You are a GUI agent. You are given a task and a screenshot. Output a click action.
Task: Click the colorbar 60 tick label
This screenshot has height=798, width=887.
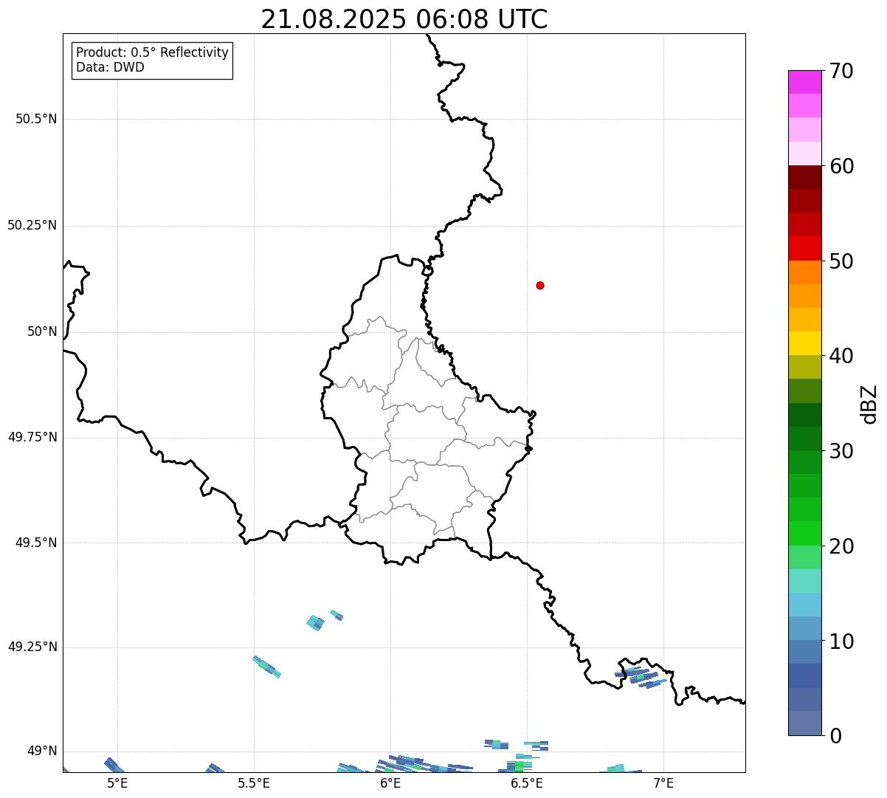pos(841,166)
